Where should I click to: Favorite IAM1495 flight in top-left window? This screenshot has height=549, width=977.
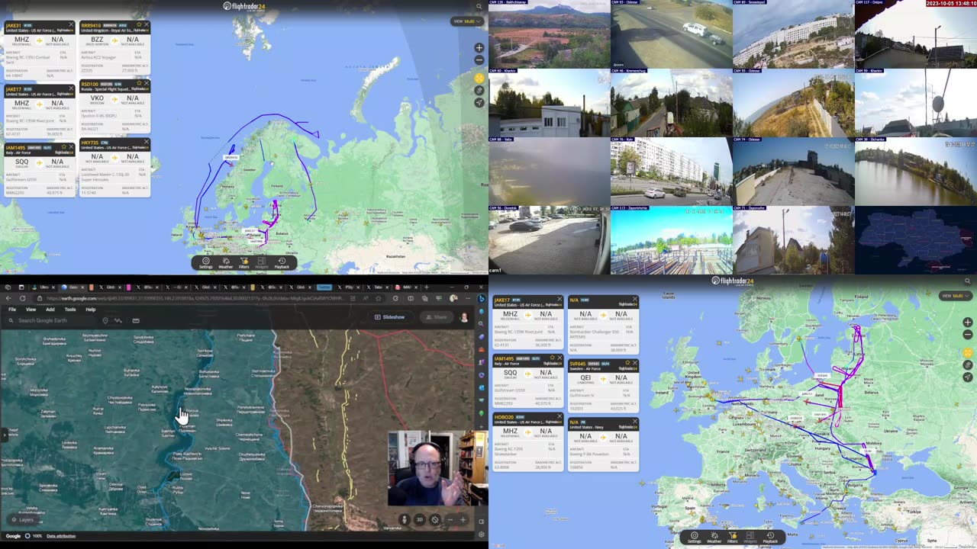click(x=64, y=147)
